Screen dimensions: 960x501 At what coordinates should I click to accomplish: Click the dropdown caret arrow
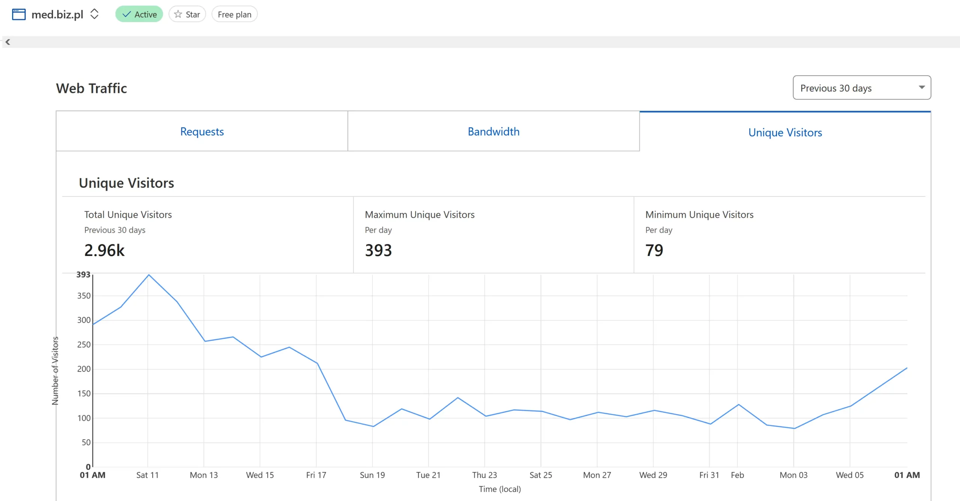(x=921, y=87)
